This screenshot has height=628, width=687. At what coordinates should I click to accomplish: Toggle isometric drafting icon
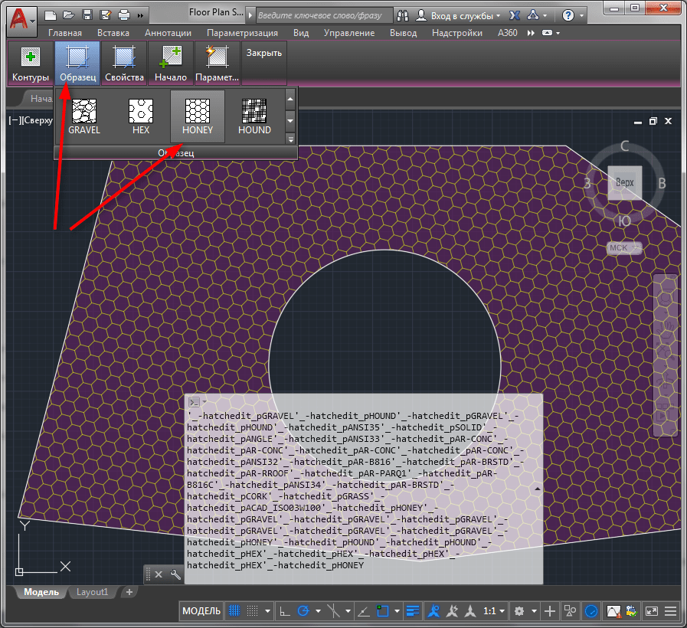pyautogui.click(x=333, y=610)
